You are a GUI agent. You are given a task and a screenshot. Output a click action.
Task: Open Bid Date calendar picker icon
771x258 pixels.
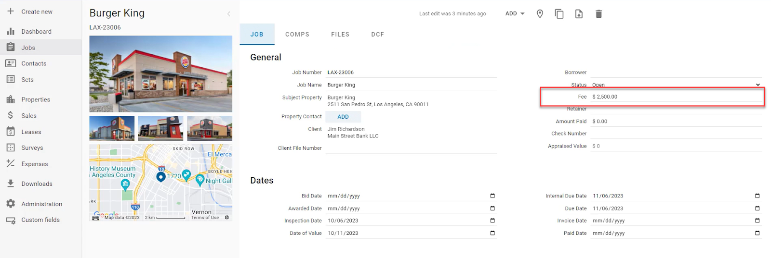[492, 196]
